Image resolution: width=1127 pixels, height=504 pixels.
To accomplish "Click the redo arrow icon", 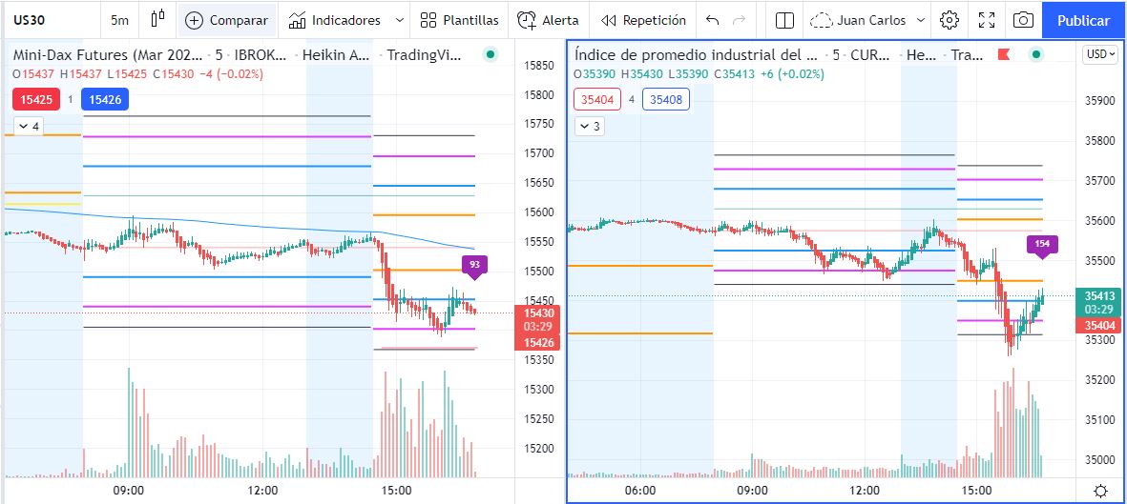I will [739, 20].
